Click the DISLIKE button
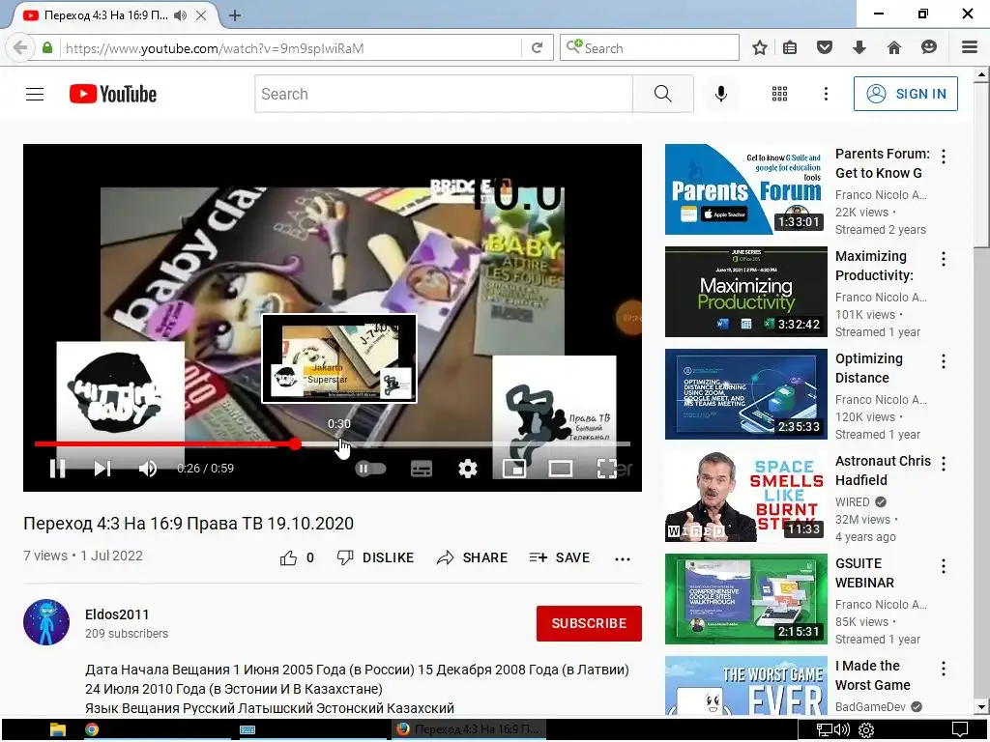The height and width of the screenshot is (742, 990). coord(376,557)
